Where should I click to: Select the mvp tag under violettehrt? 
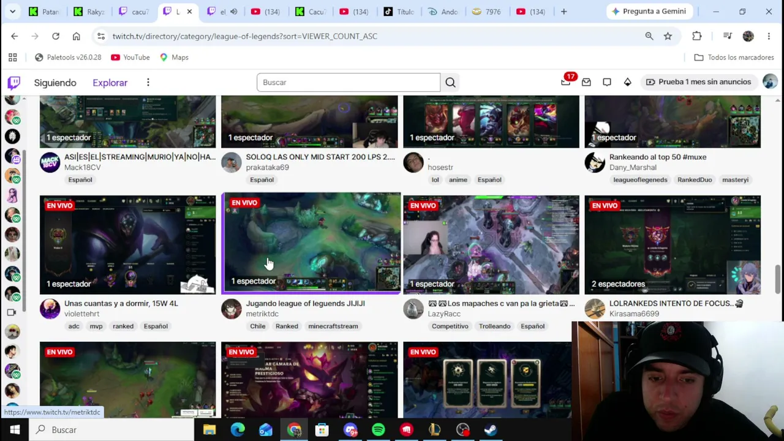[96, 326]
